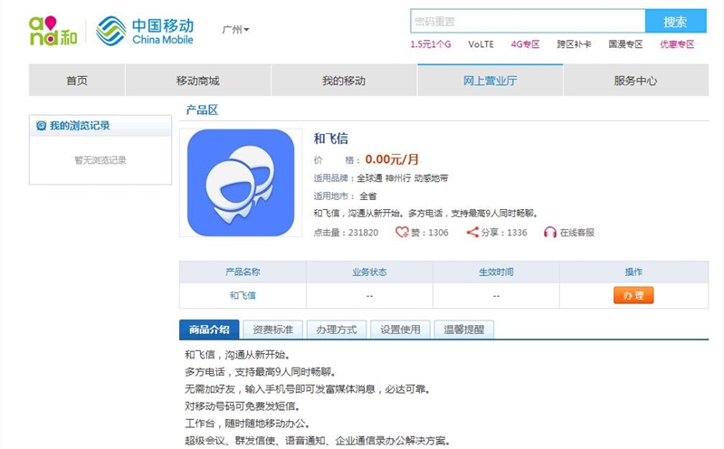Open 移动商城 navigation item
The width and height of the screenshot is (724, 449).
point(197,81)
